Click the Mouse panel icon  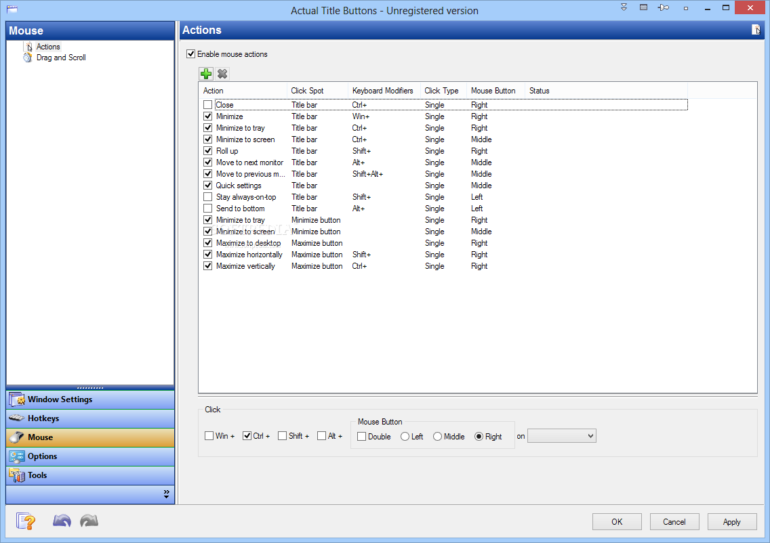(x=17, y=437)
